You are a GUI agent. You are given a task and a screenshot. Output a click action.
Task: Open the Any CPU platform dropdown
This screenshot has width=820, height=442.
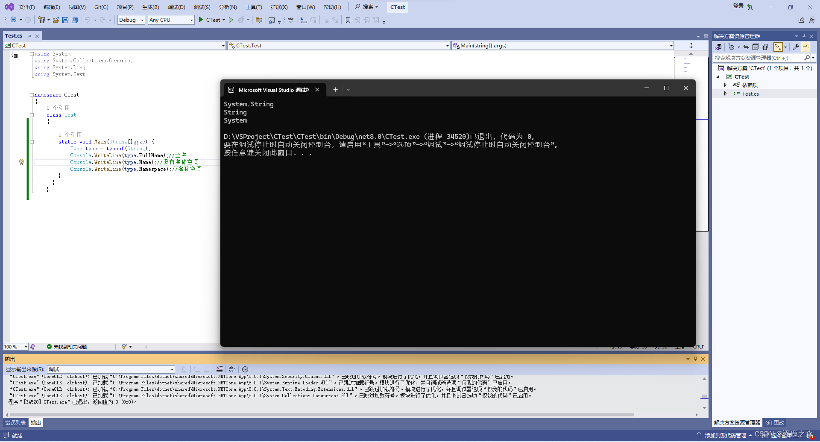[171, 20]
